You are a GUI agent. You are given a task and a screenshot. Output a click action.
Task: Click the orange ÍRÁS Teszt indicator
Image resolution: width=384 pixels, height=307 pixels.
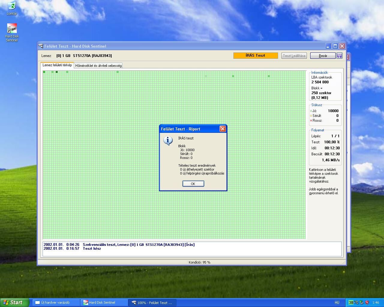pos(256,55)
